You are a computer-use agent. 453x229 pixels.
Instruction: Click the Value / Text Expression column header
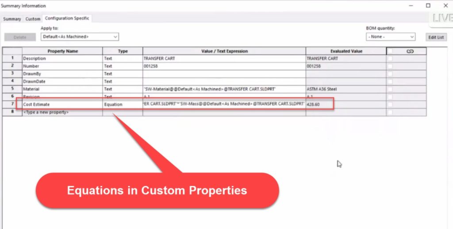click(x=224, y=51)
